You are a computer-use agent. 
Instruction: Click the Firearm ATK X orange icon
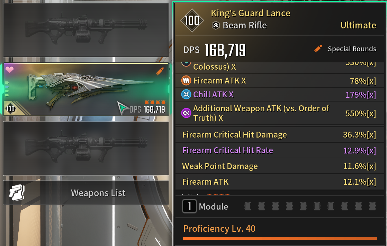tap(186, 80)
